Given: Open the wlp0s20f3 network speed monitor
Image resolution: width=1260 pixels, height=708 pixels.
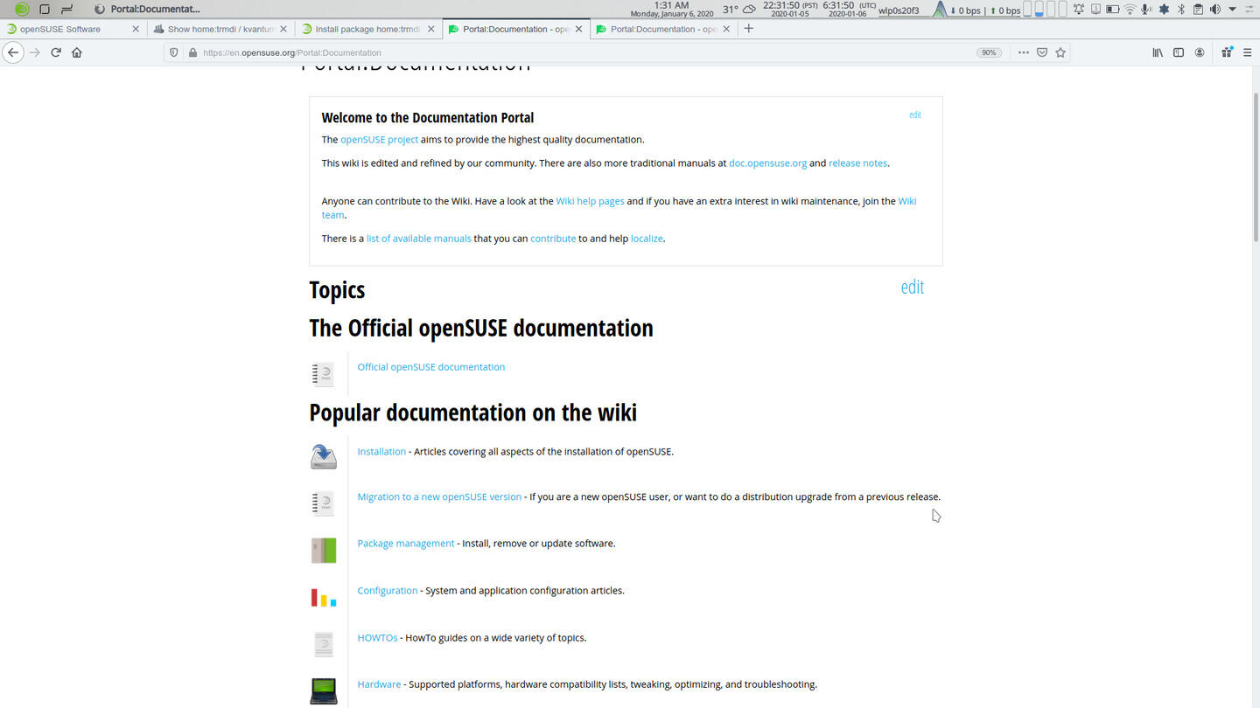Looking at the screenshot, I should pyautogui.click(x=948, y=10).
